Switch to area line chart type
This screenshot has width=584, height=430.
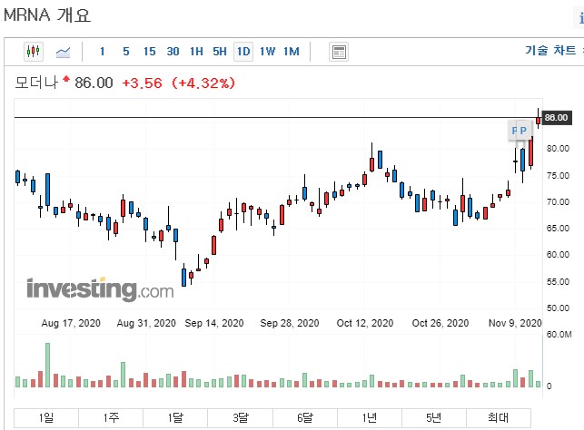[x=63, y=52]
